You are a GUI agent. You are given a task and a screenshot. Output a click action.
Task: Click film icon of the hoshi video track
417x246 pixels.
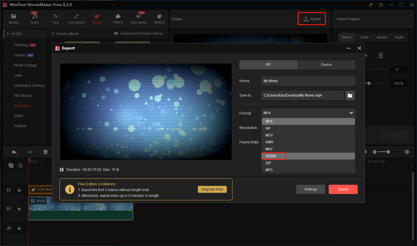tap(9, 208)
